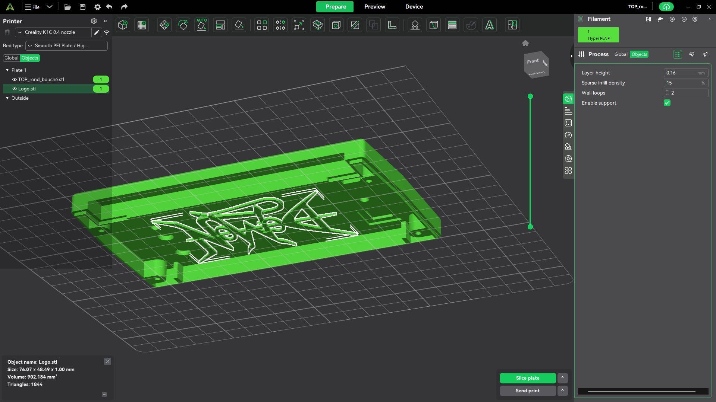The width and height of the screenshot is (716, 402).
Task: Click the Send print button
Action: click(x=528, y=390)
